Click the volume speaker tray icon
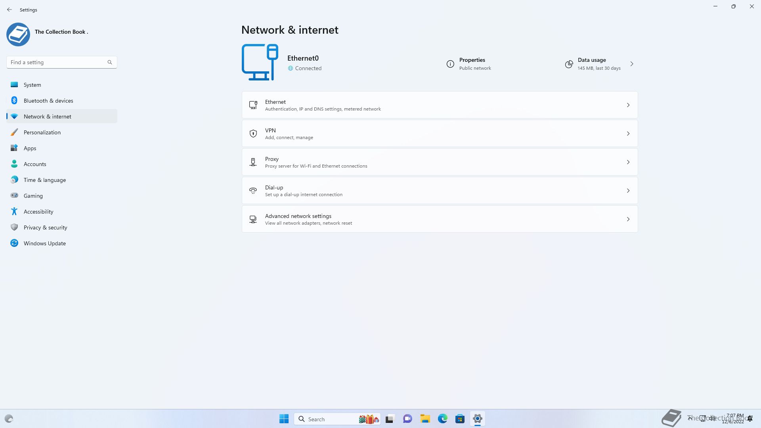 click(713, 418)
